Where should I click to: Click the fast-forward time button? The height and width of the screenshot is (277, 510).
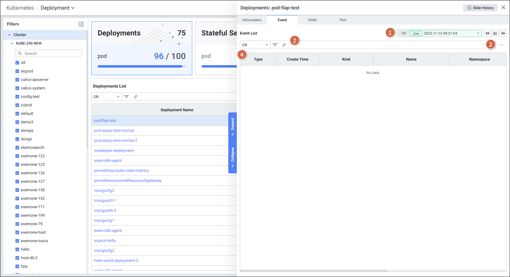click(503, 33)
